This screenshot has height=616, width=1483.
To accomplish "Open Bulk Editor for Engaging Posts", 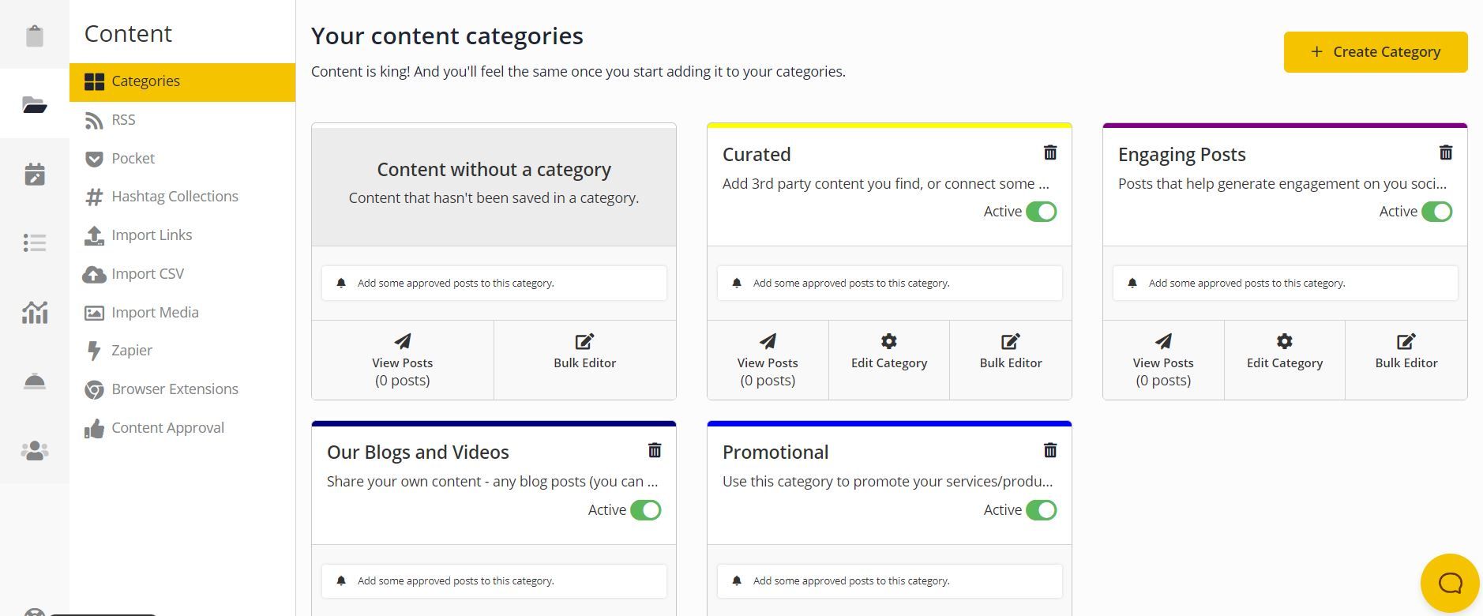I will pos(1406,351).
